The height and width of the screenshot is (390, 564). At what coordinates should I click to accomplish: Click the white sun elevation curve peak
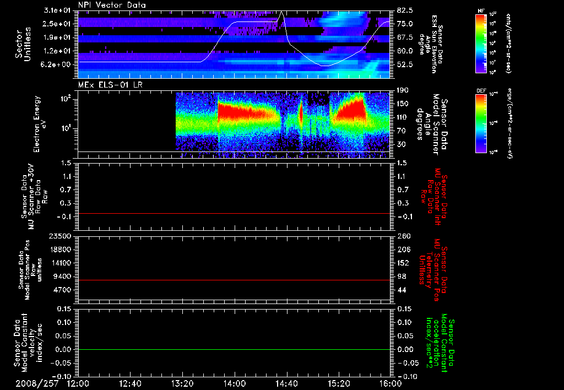point(281,12)
